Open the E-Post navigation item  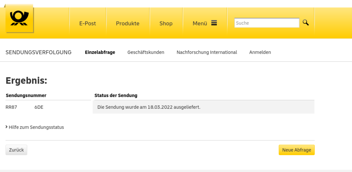point(88,23)
